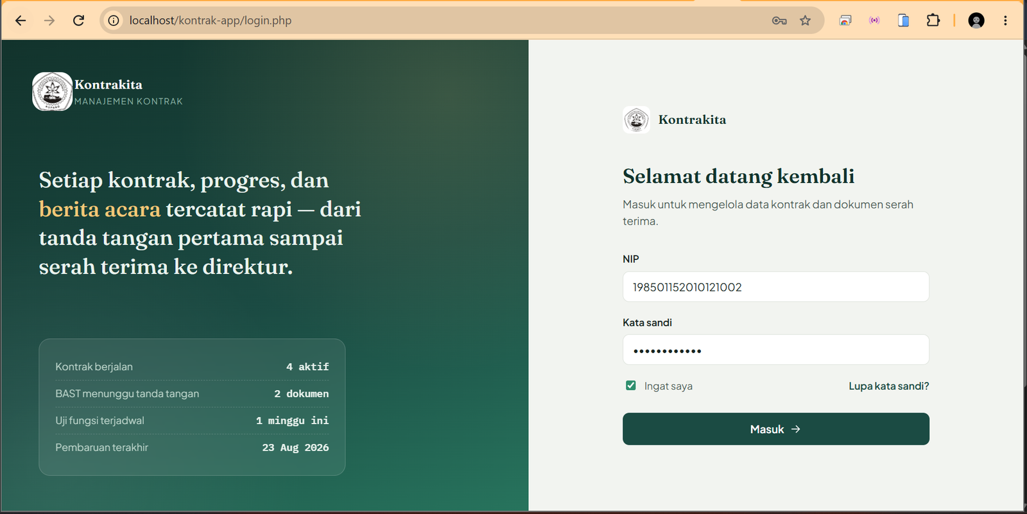1027x514 pixels.
Task: Click the browser forward arrow
Action: 49,21
